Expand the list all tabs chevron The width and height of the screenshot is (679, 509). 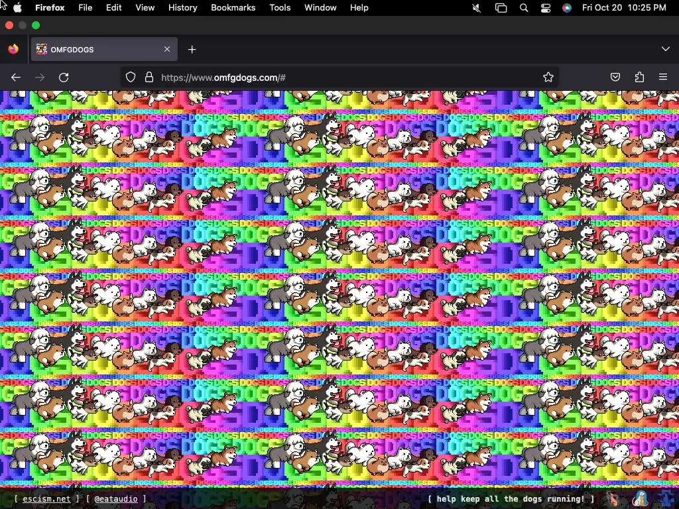[666, 49]
